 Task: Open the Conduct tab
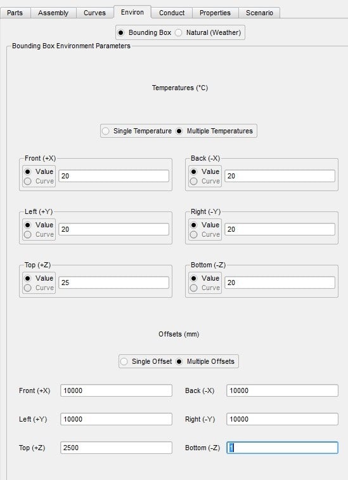tap(172, 13)
